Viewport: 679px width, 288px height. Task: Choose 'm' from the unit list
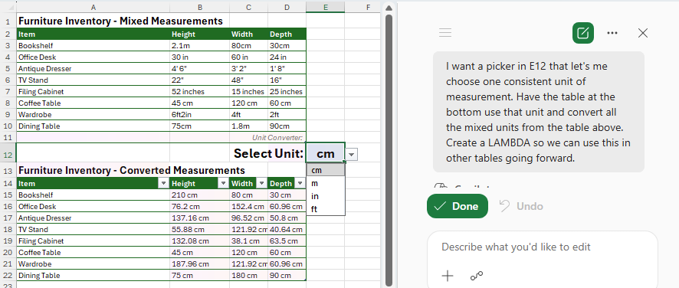pyautogui.click(x=326, y=183)
